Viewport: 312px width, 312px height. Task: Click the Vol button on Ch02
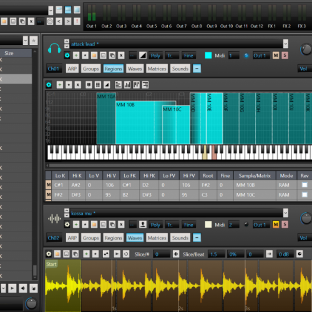(305, 238)
